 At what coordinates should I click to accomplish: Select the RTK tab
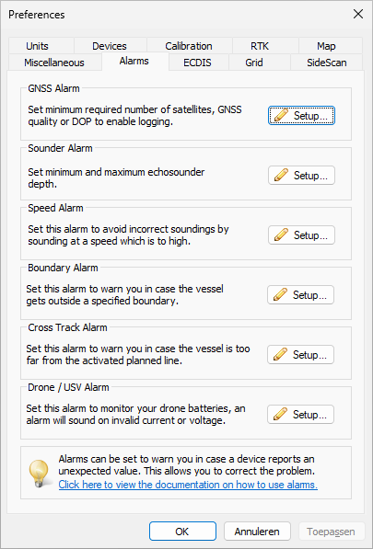pos(260,46)
